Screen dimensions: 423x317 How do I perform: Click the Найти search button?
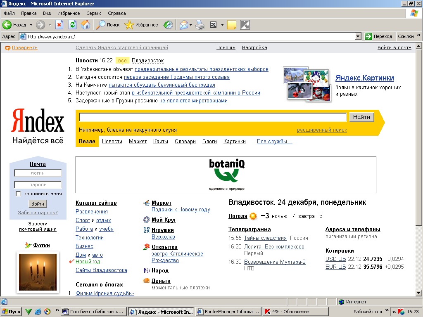coord(361,117)
